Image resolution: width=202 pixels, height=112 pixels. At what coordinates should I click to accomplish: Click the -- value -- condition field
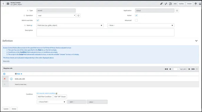[97, 102]
